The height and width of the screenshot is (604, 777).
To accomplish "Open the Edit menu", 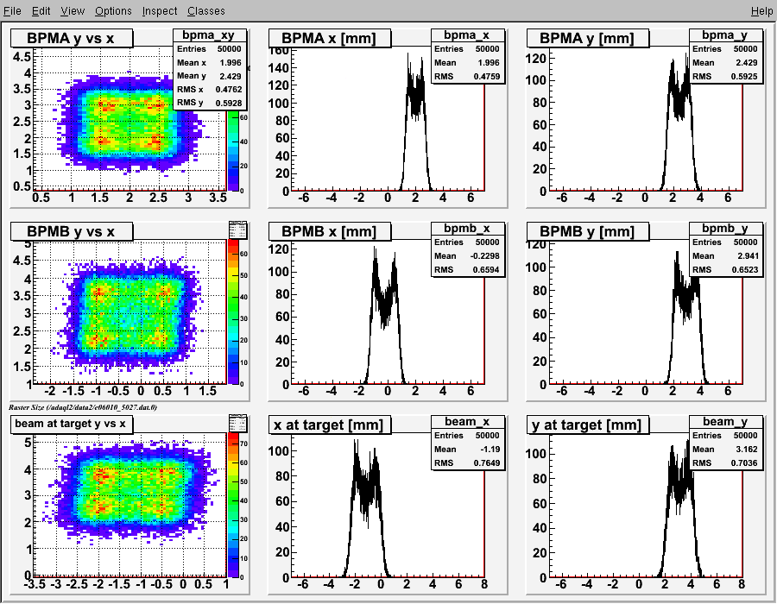I will coord(41,11).
